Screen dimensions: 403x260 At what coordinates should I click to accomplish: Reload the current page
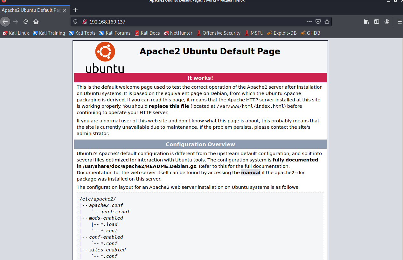tap(26, 22)
